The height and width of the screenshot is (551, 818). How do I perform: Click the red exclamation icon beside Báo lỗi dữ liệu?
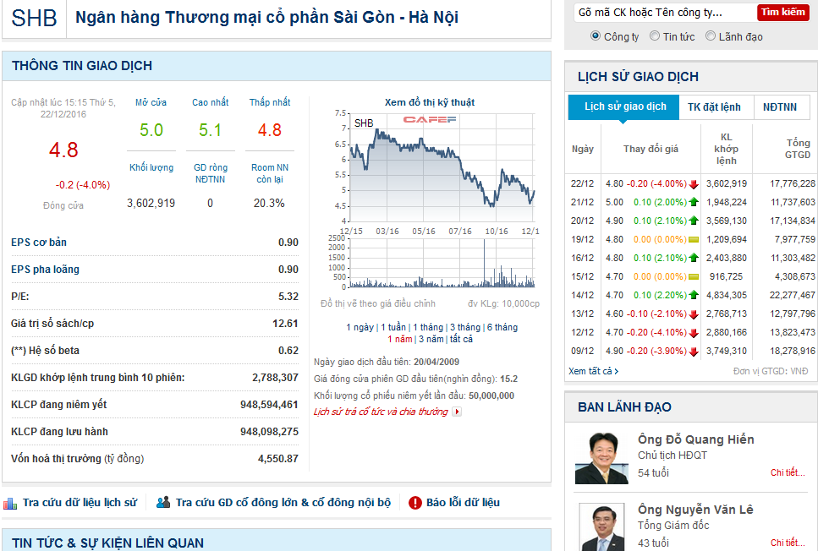click(x=415, y=503)
